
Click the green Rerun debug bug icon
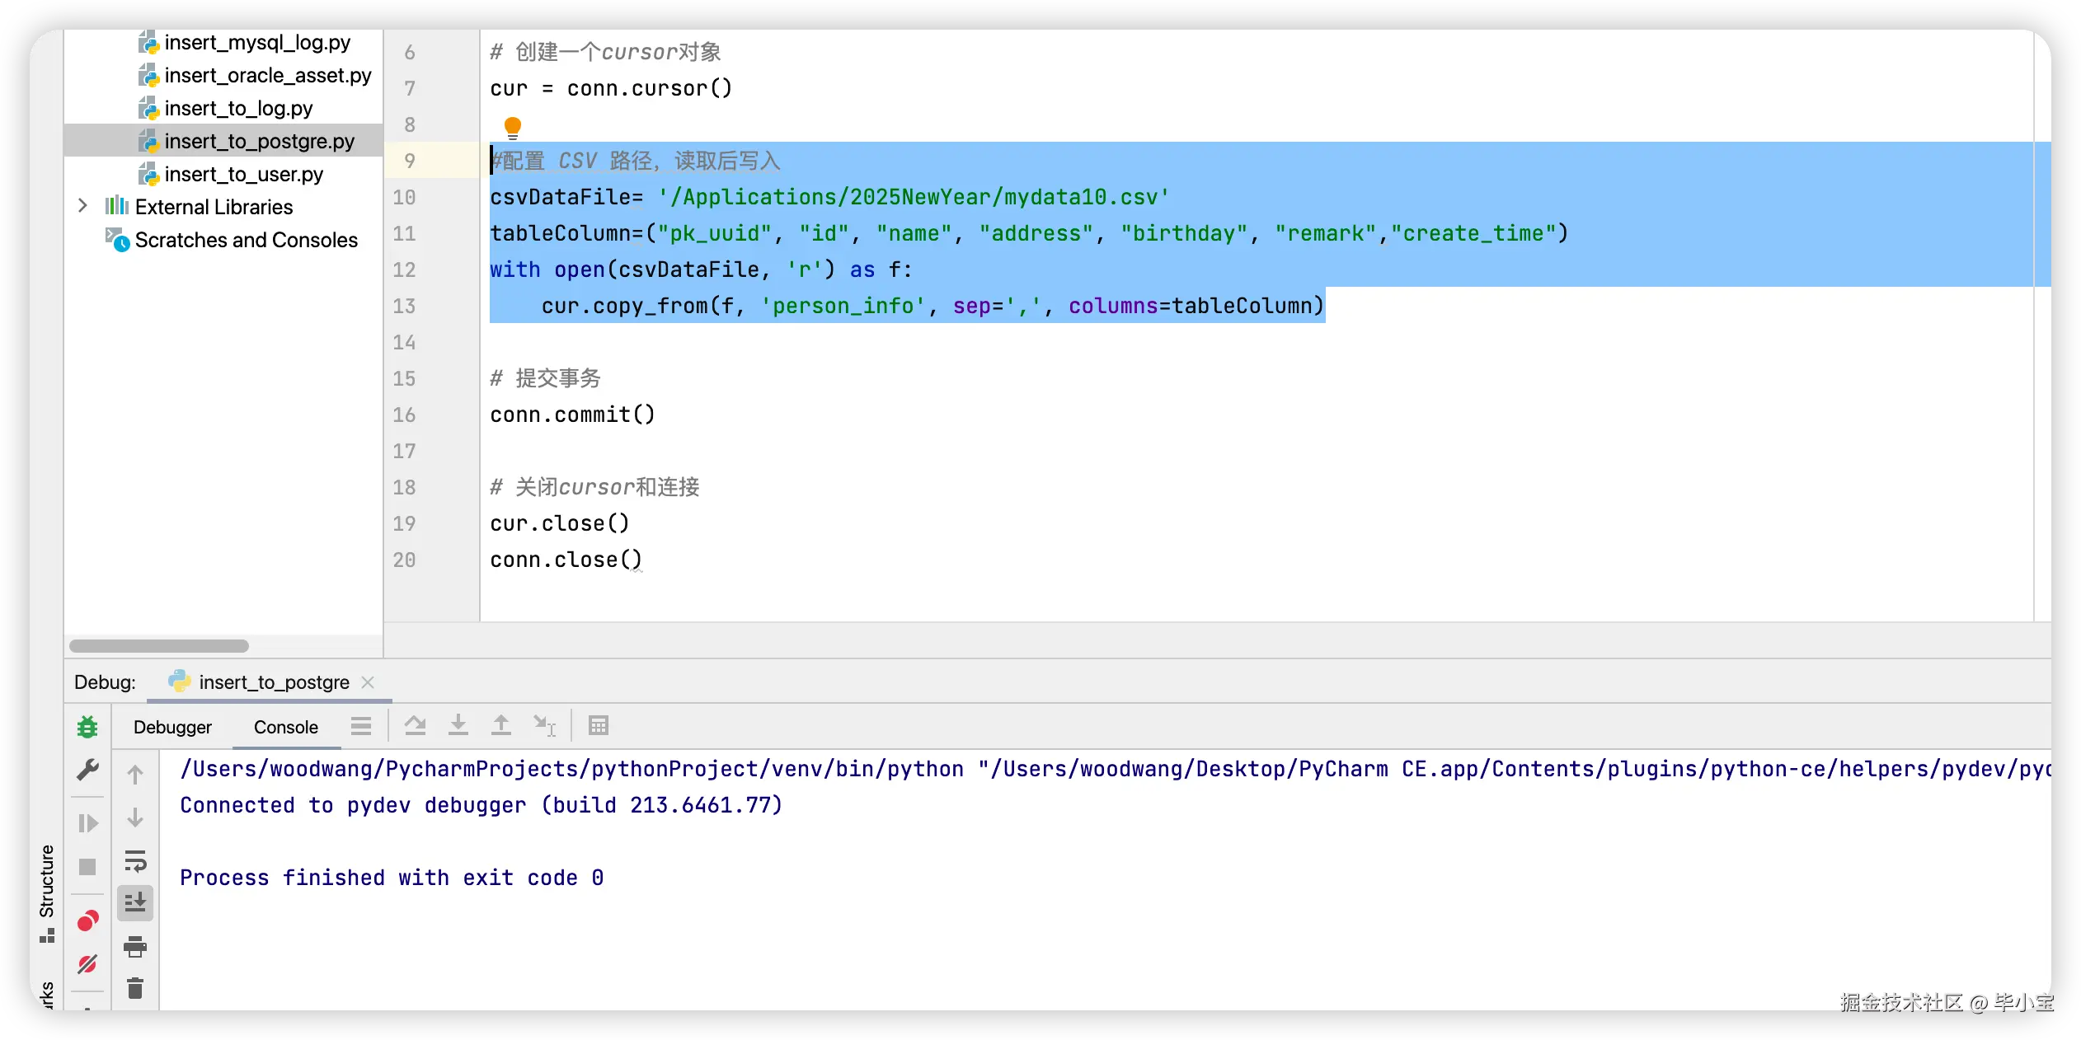[x=87, y=727]
